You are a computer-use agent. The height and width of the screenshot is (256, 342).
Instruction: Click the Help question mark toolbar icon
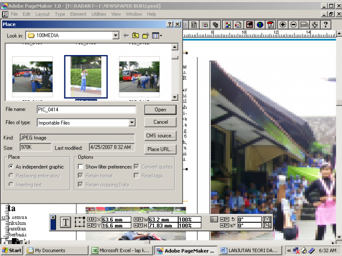coord(326,24)
